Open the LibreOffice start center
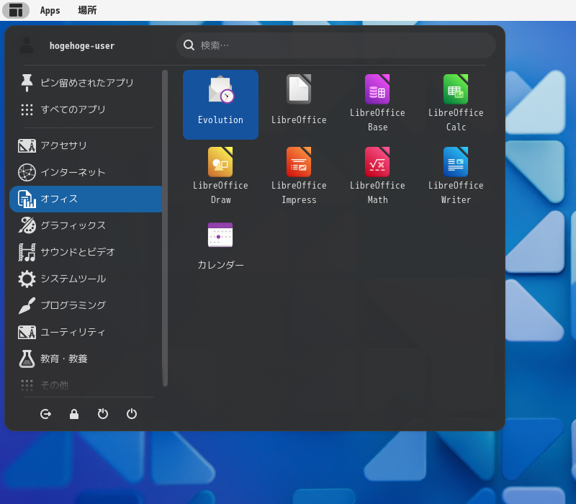 [299, 104]
